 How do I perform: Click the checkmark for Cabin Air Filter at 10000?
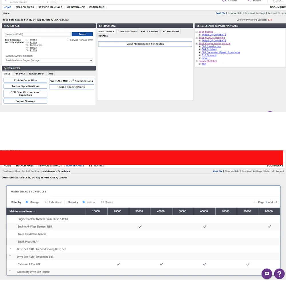(118, 264)
